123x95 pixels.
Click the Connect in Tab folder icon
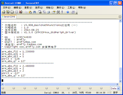[12, 12]
